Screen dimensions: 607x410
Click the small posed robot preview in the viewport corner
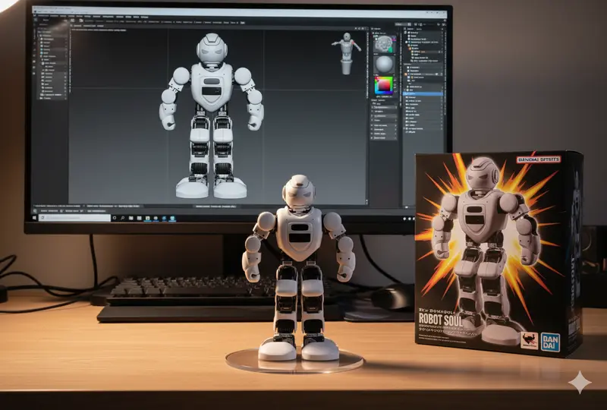[x=348, y=52]
